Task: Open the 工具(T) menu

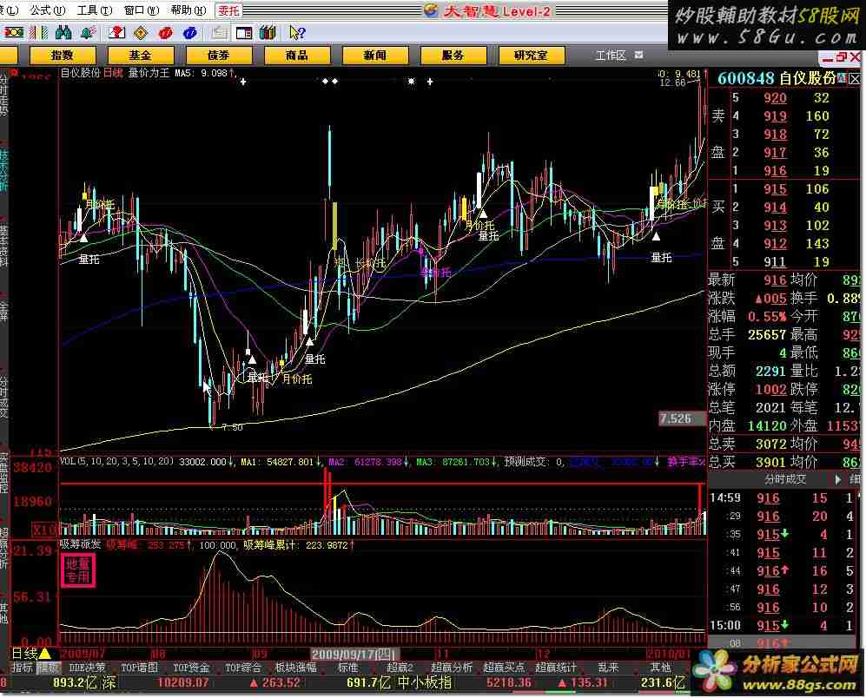Action: coord(94,10)
